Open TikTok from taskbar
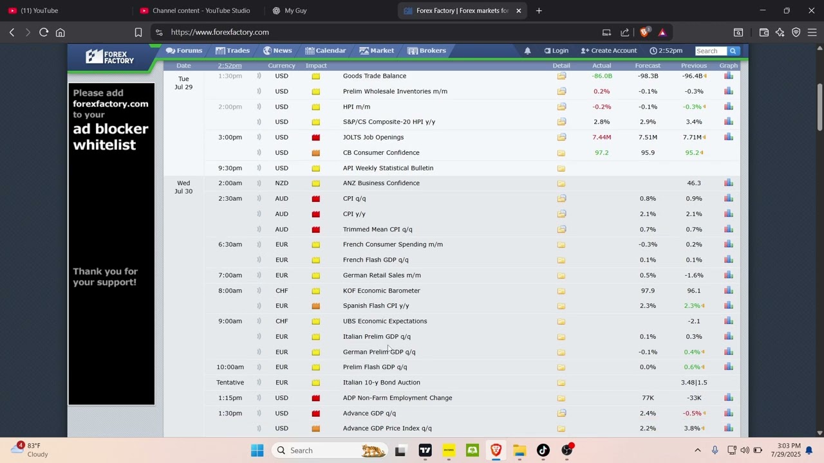This screenshot has width=824, height=463. tap(543, 450)
